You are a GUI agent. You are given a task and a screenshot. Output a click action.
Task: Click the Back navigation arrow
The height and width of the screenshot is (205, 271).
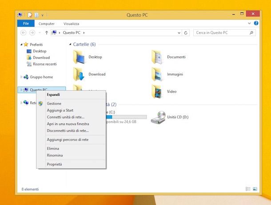point(24,33)
